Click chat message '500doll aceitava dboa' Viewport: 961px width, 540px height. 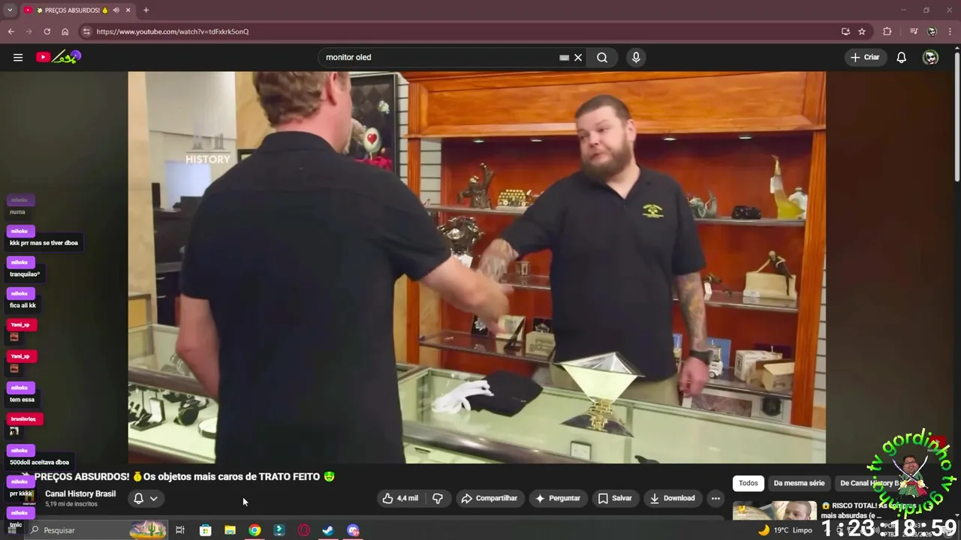[x=39, y=462]
